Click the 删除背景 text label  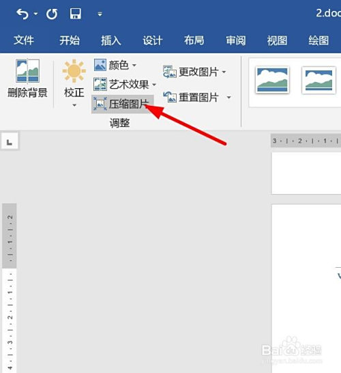point(27,92)
